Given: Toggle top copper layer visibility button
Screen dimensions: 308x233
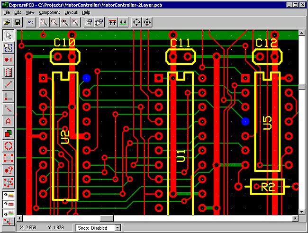Looking at the screenshot, I should 9,204.
